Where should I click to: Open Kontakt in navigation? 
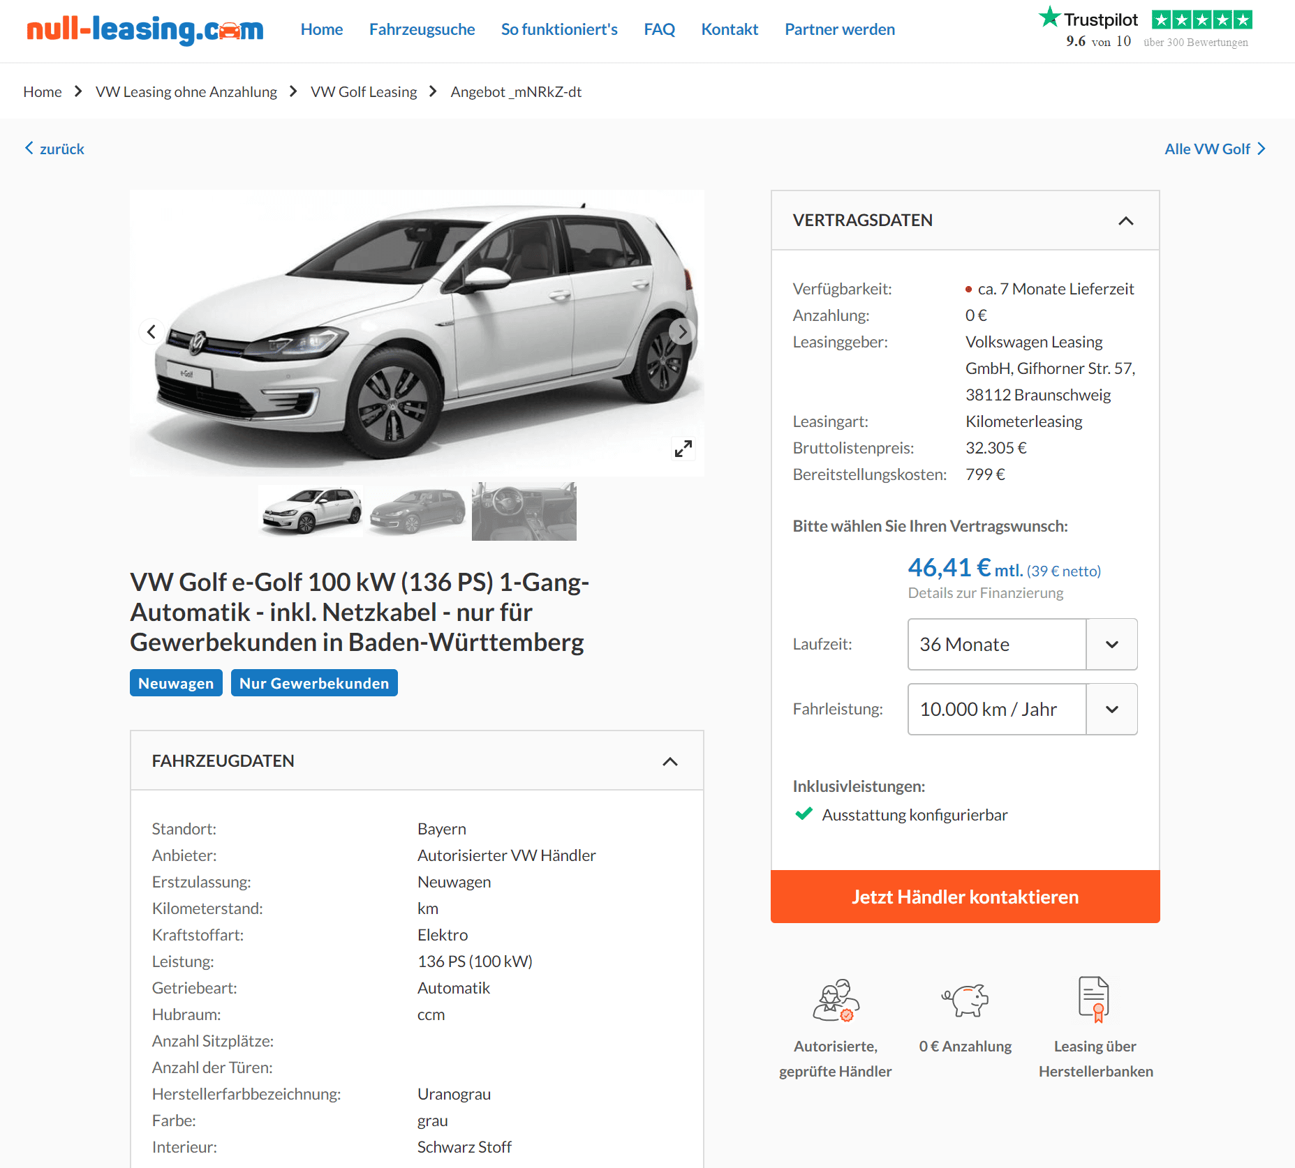(x=730, y=29)
